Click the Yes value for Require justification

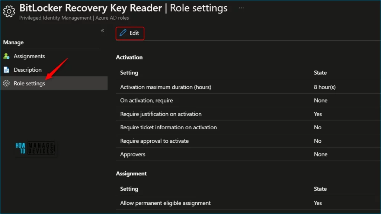coord(318,114)
